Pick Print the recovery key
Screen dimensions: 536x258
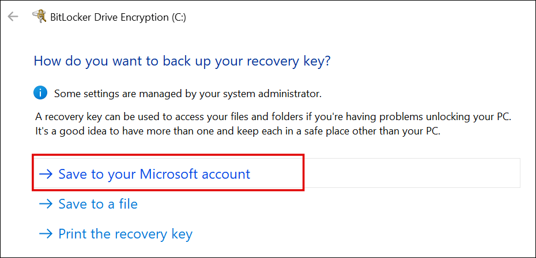click(125, 234)
